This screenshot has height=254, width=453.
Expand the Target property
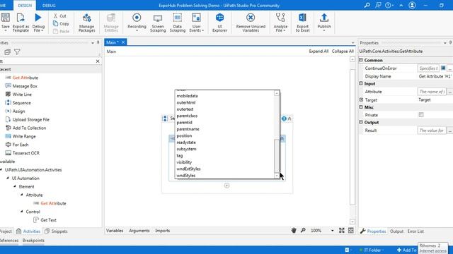(x=361, y=99)
